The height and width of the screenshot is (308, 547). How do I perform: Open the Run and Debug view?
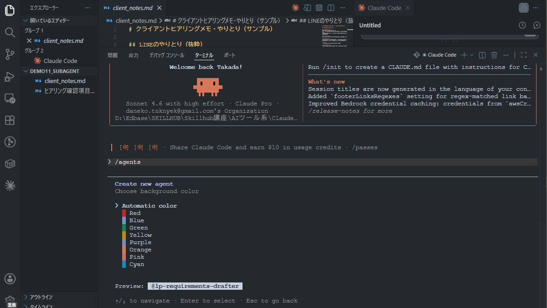tap(10, 77)
